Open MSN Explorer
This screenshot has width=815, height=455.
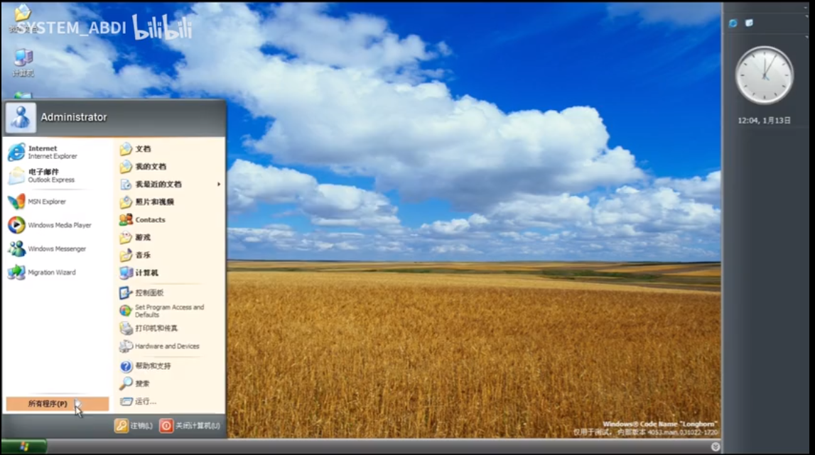46,202
